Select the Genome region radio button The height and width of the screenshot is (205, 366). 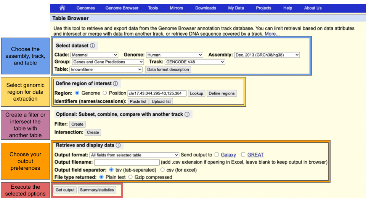[77, 93]
